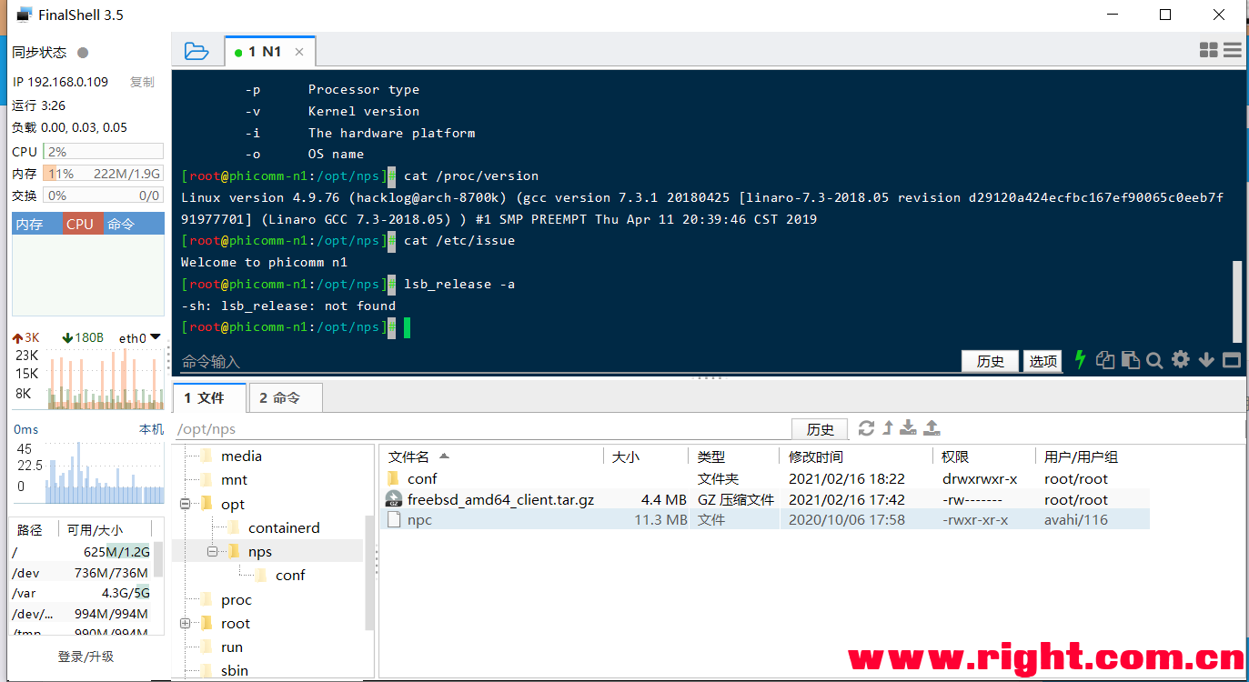This screenshot has width=1249, height=682.
Task: Open terminal search with magnifier icon
Action: click(1155, 361)
